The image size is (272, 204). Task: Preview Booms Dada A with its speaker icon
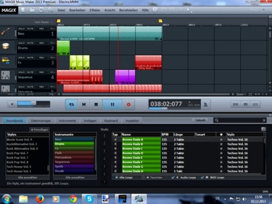(115, 139)
